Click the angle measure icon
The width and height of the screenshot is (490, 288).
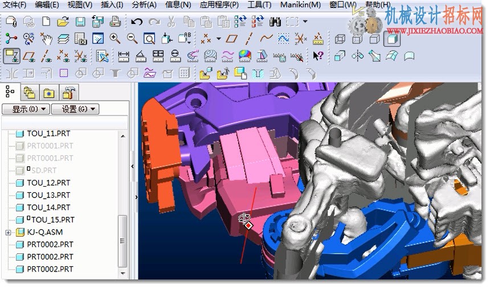(141, 56)
